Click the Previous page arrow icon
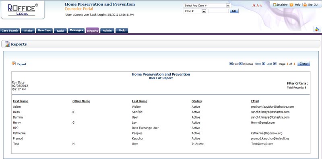The width and height of the screenshot is (322, 159). (x=241, y=64)
